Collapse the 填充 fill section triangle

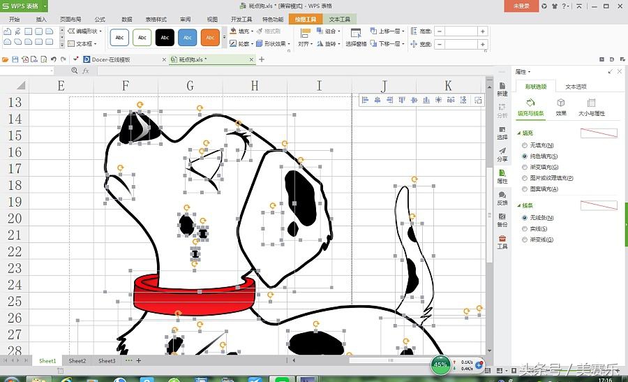(x=519, y=133)
